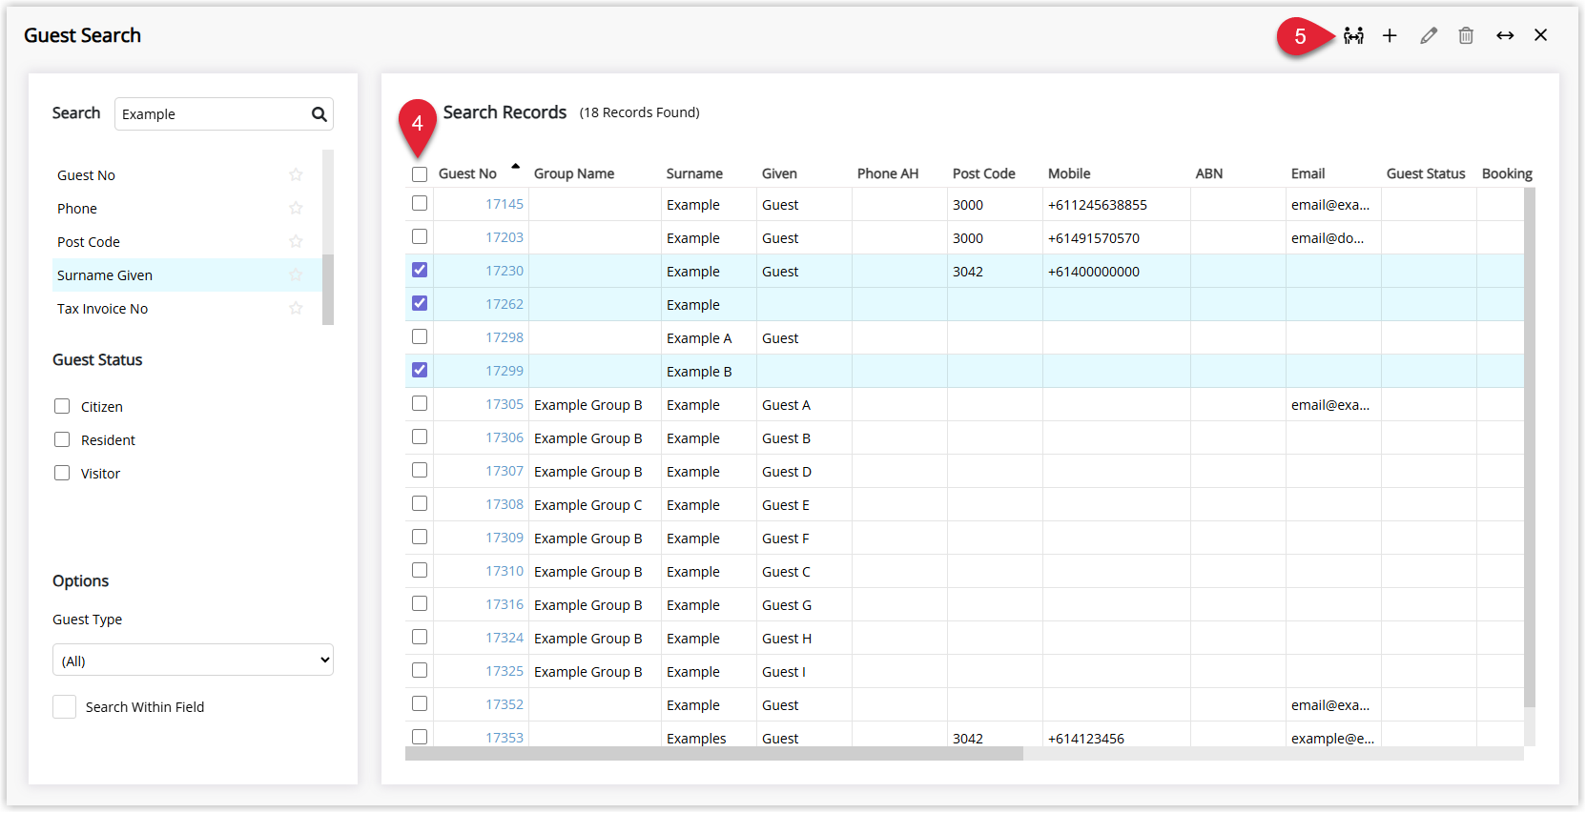Image resolution: width=1586 pixels, height=813 pixels.
Task: Click the edit pencil icon
Action: (1428, 35)
